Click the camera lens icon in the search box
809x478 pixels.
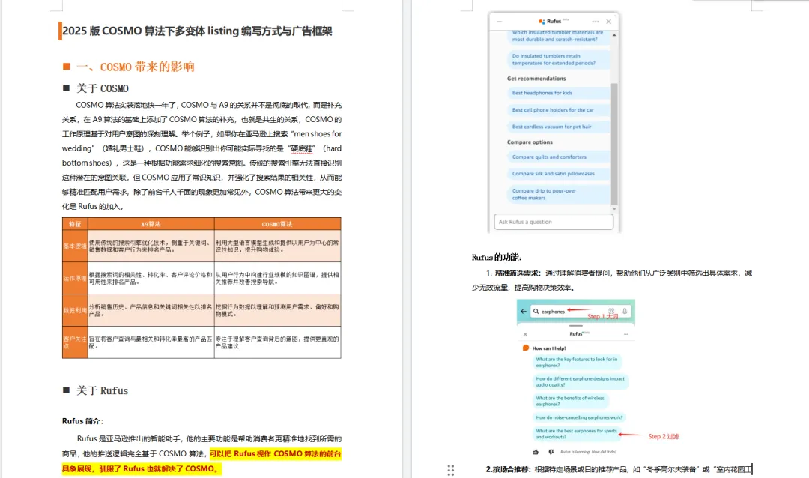pos(611,311)
